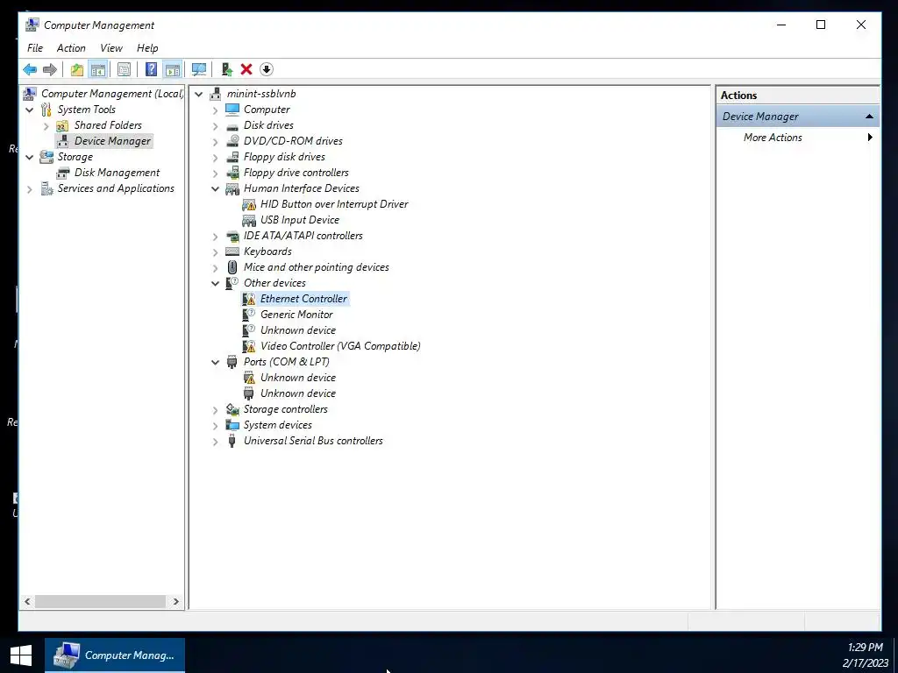Click the Video Controller warning icon

coord(248,346)
